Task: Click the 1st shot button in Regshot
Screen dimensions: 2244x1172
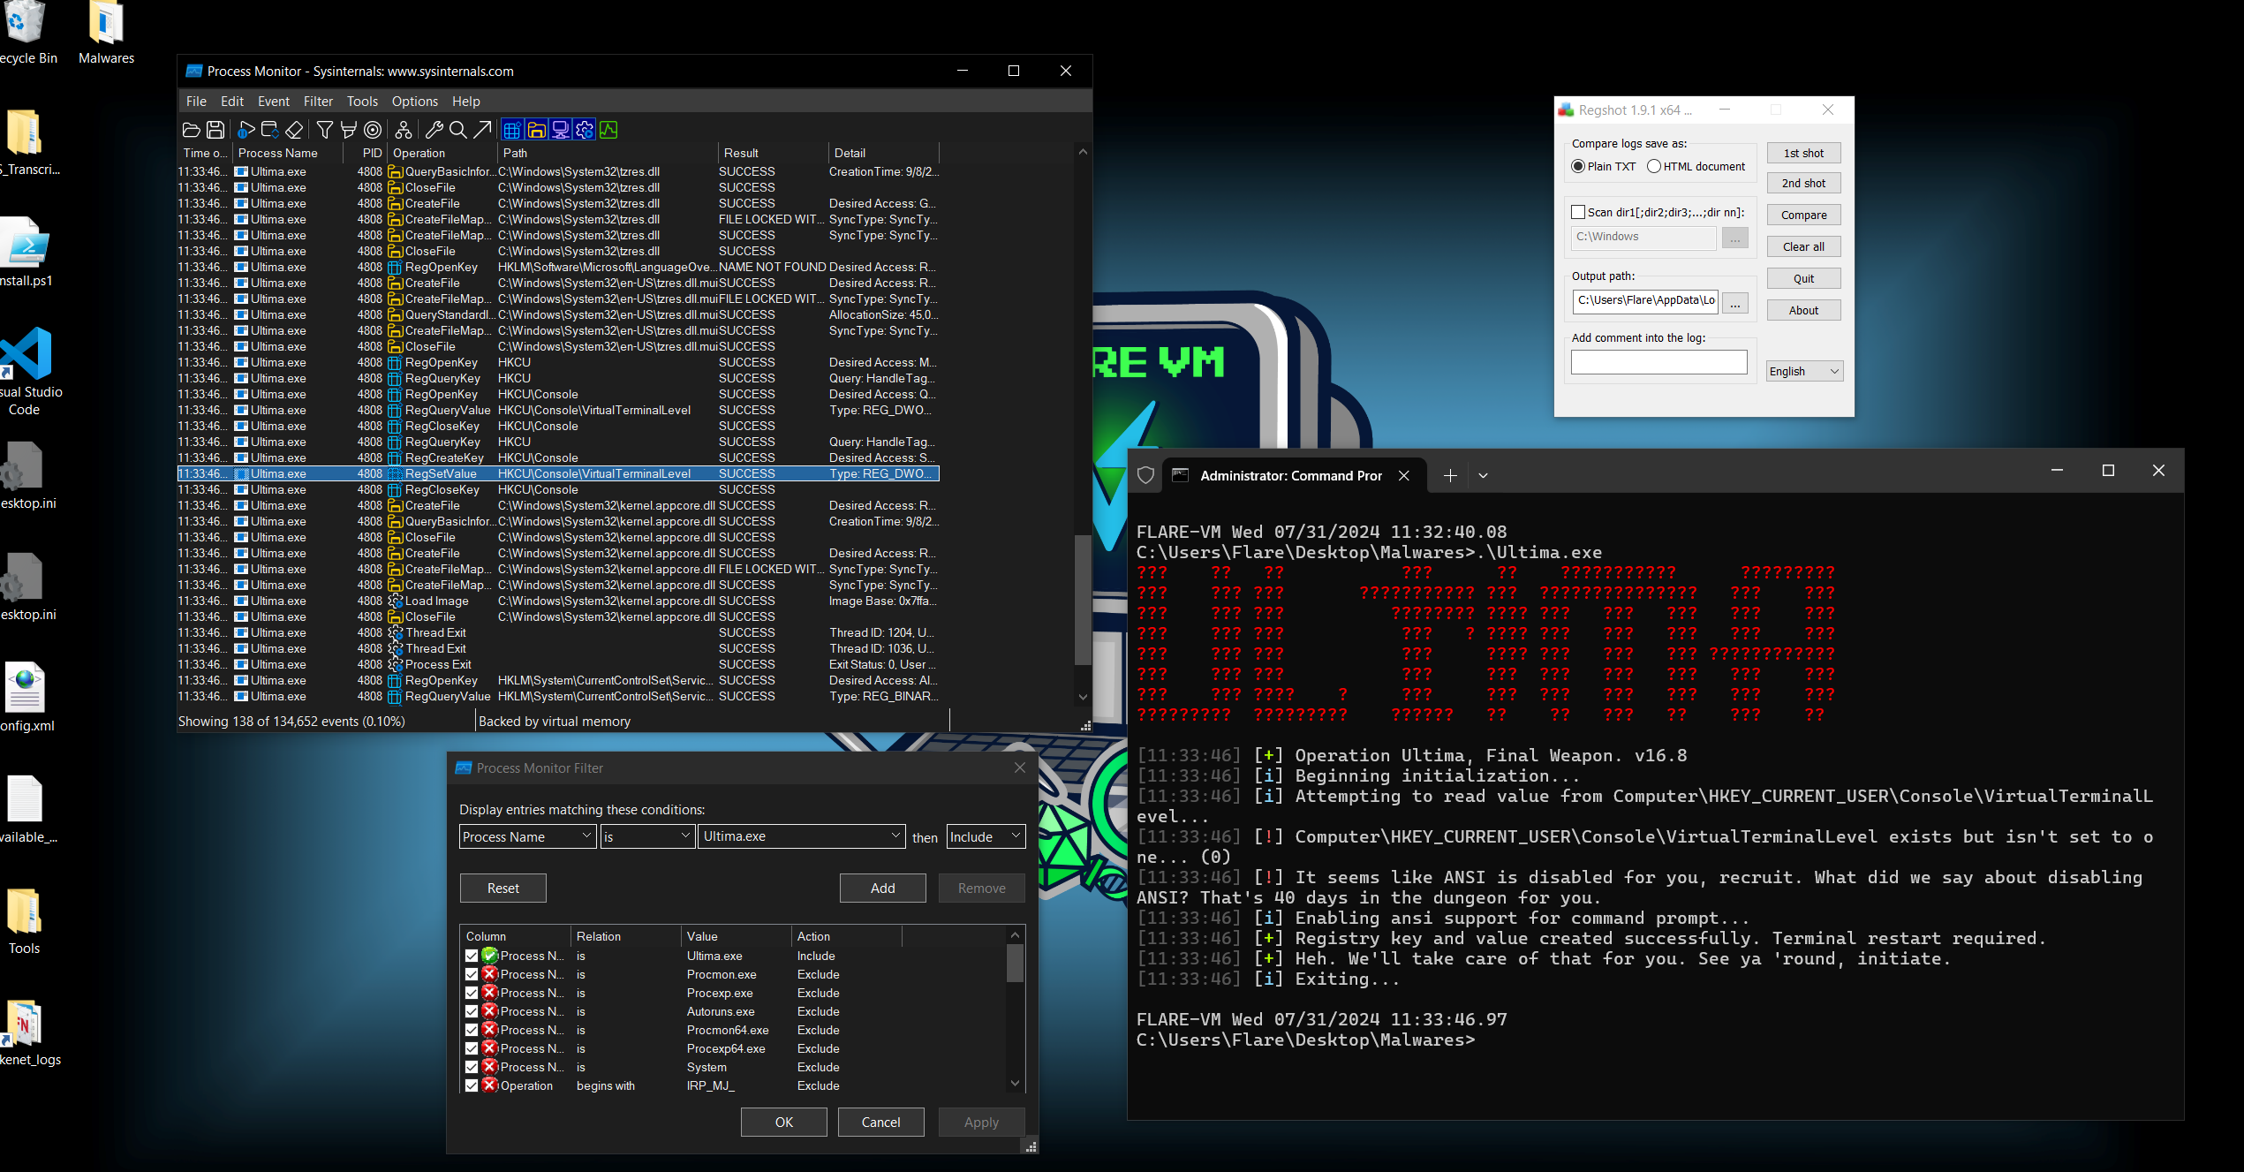Action: [1803, 153]
